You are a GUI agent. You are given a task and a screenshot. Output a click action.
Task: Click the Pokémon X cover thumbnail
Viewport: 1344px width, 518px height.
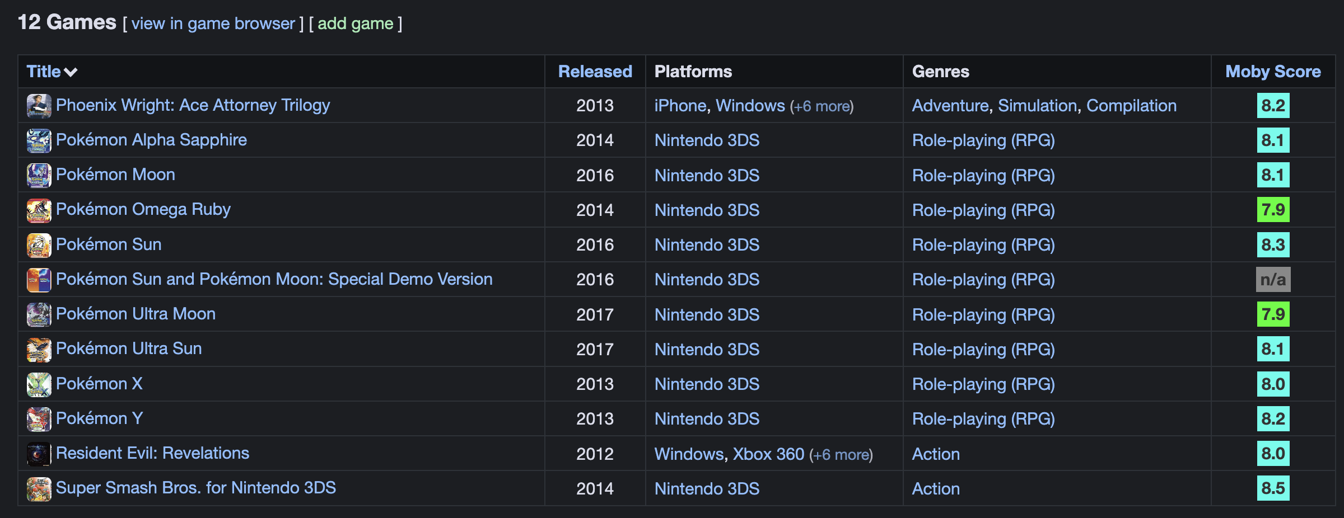39,384
